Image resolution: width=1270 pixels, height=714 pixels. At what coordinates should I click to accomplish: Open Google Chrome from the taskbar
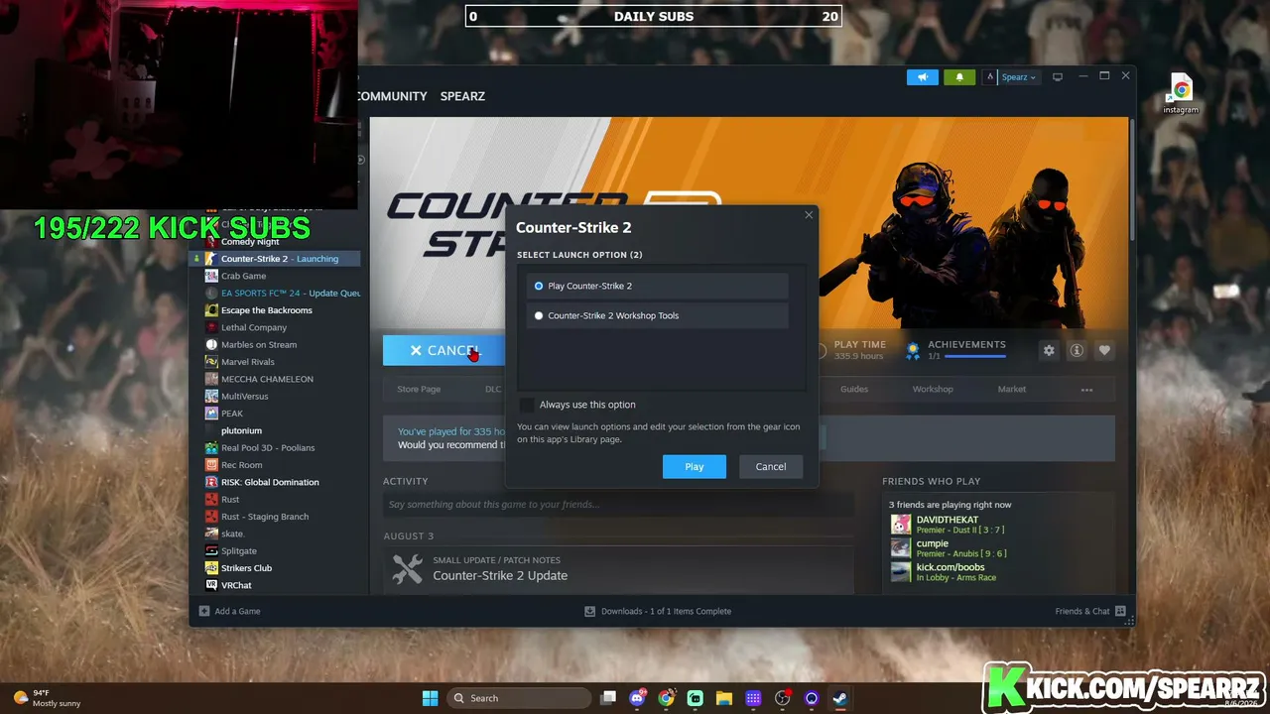click(x=666, y=698)
